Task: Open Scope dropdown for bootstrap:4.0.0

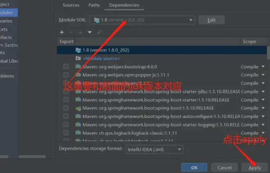Action: tap(263, 67)
